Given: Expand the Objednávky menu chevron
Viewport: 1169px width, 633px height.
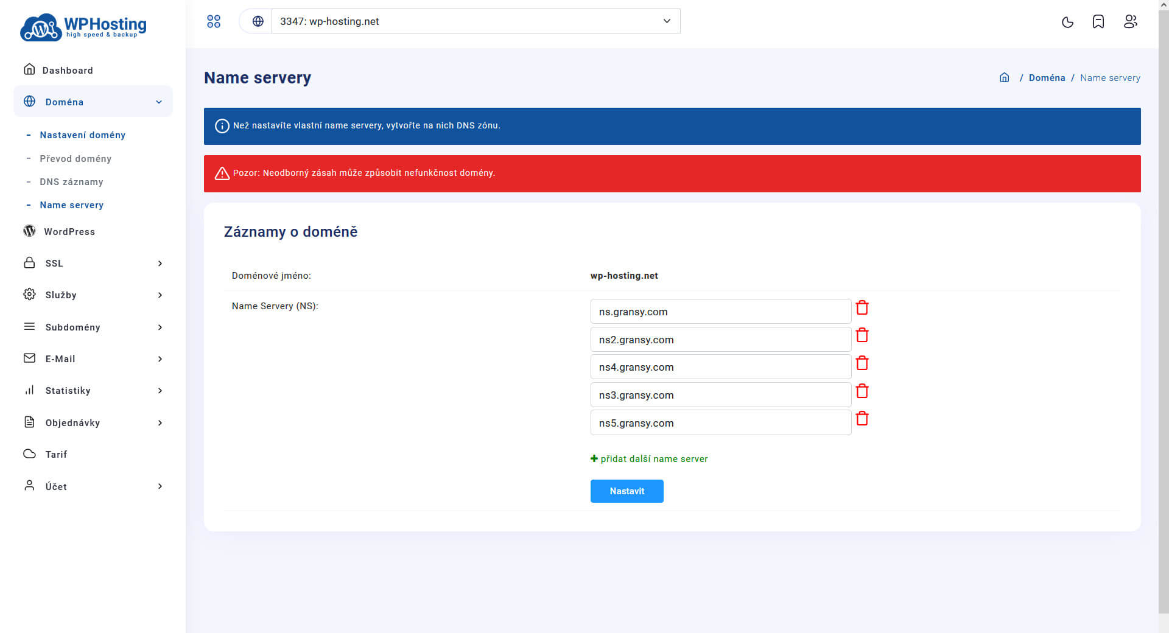Looking at the screenshot, I should [x=160, y=423].
